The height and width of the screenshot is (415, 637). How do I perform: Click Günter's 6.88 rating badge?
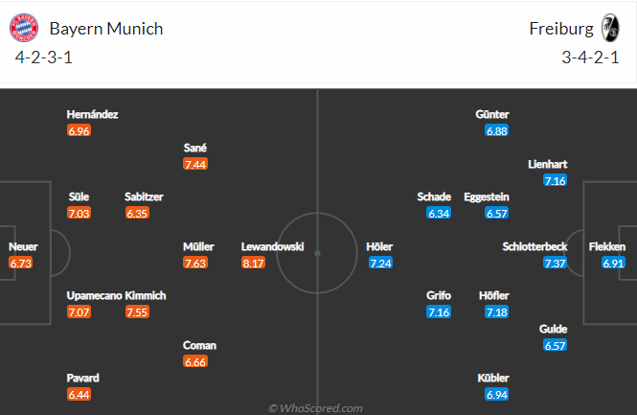497,131
